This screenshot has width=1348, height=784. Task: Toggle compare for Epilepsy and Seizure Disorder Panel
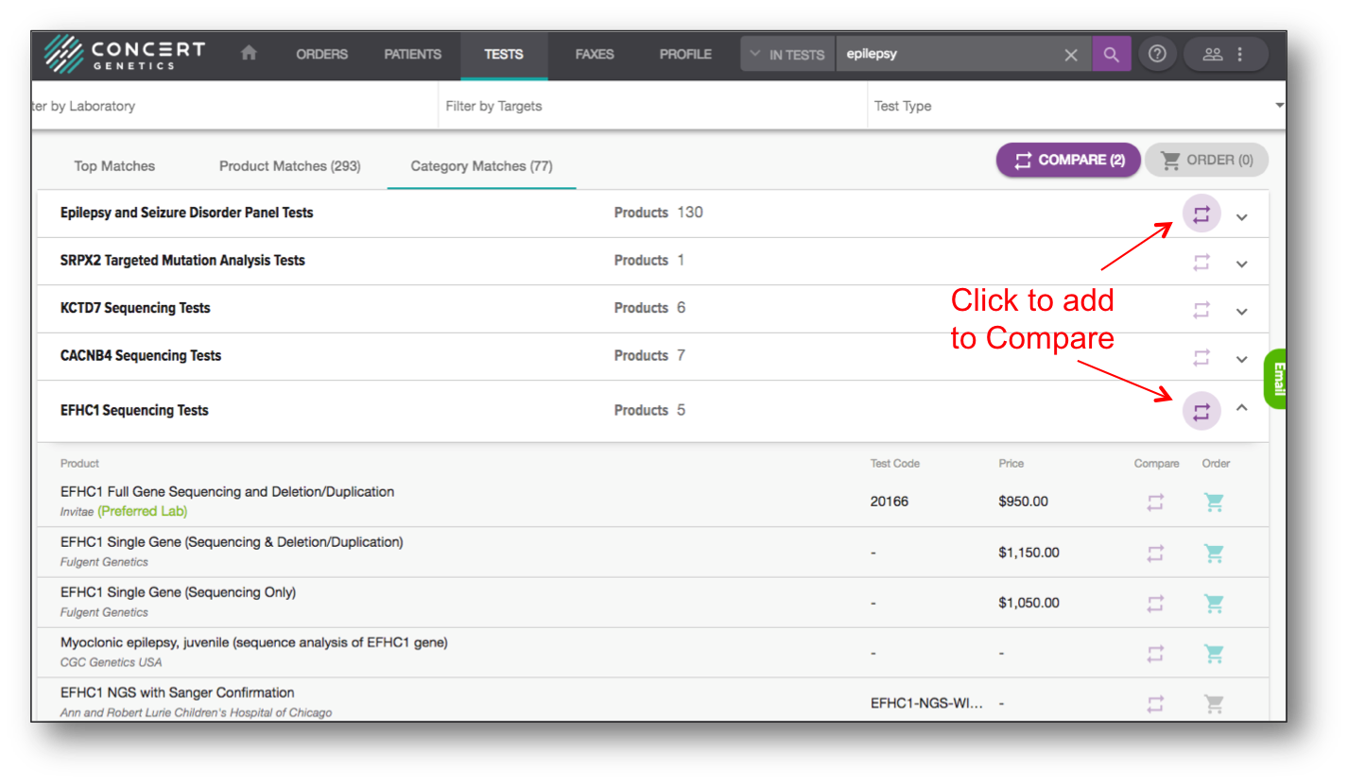(1201, 214)
